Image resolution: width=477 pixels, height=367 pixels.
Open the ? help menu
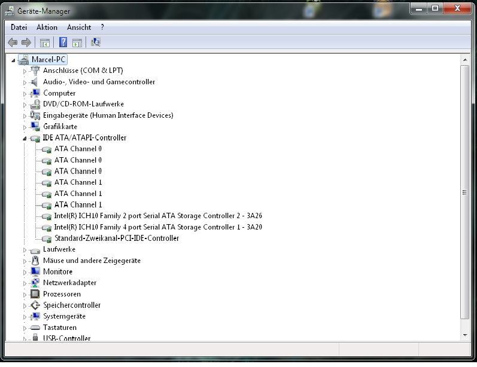pos(102,27)
